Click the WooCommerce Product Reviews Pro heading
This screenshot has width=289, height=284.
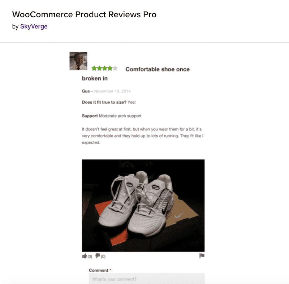pyautogui.click(x=85, y=14)
